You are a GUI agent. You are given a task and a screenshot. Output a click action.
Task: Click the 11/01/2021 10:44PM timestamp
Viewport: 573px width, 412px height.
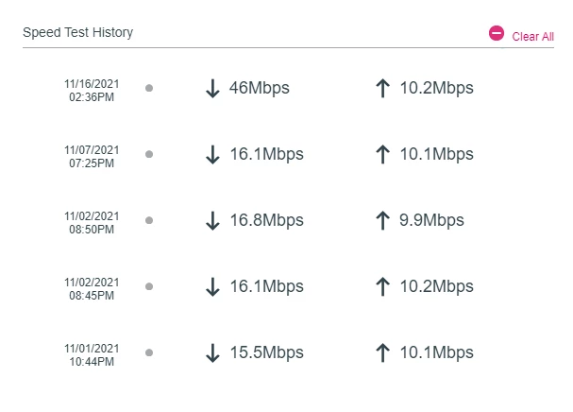tap(92, 353)
